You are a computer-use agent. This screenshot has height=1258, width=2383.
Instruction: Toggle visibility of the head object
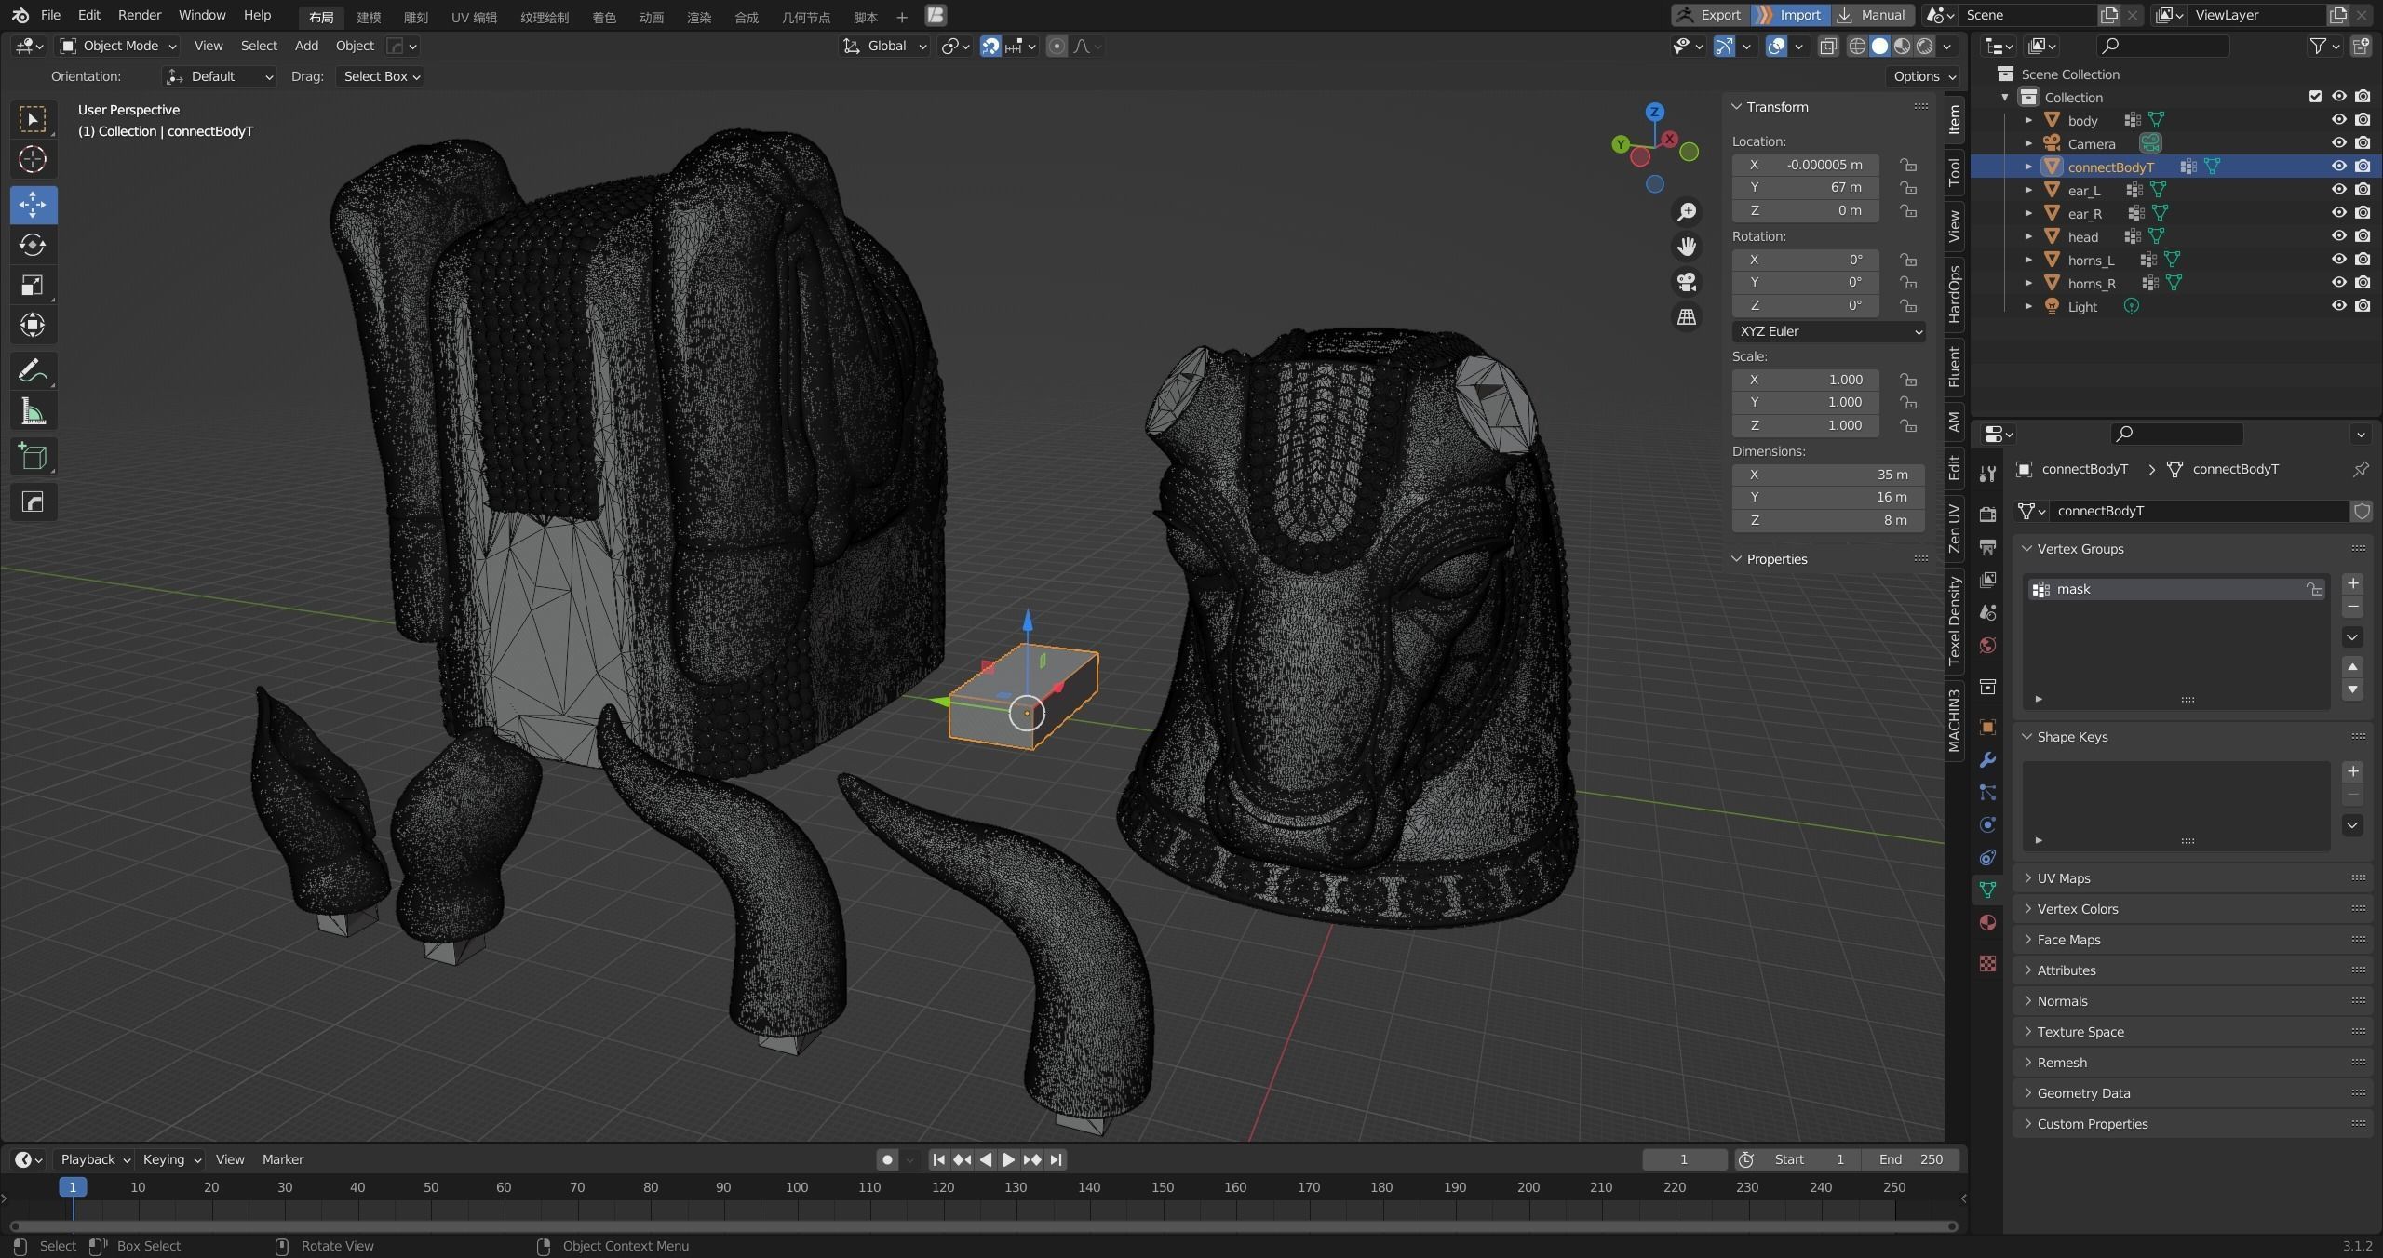click(2337, 236)
